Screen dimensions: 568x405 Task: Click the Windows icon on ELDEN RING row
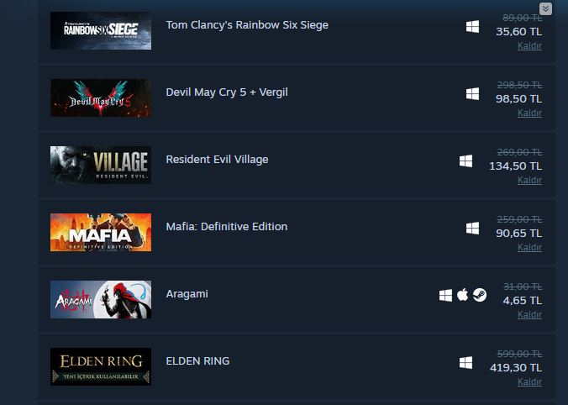point(465,363)
